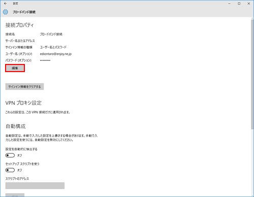Click the masked password dots value
254x197 pixels.
tap(45, 60)
